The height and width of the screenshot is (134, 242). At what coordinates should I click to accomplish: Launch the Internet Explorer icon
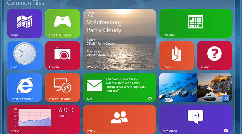point(24,85)
